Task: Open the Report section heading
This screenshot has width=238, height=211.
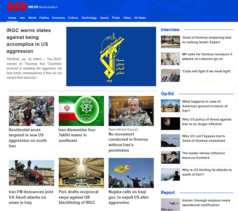Action: pos(168,192)
